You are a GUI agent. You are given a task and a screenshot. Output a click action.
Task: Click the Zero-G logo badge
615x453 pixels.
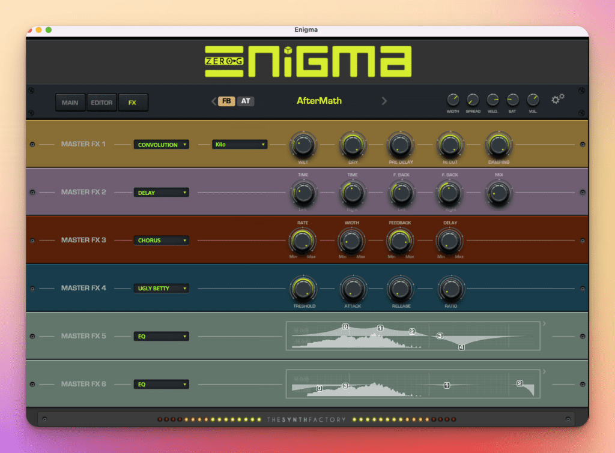coord(225,61)
